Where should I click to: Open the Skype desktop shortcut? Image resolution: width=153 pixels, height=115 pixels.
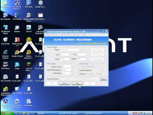pos(17,66)
